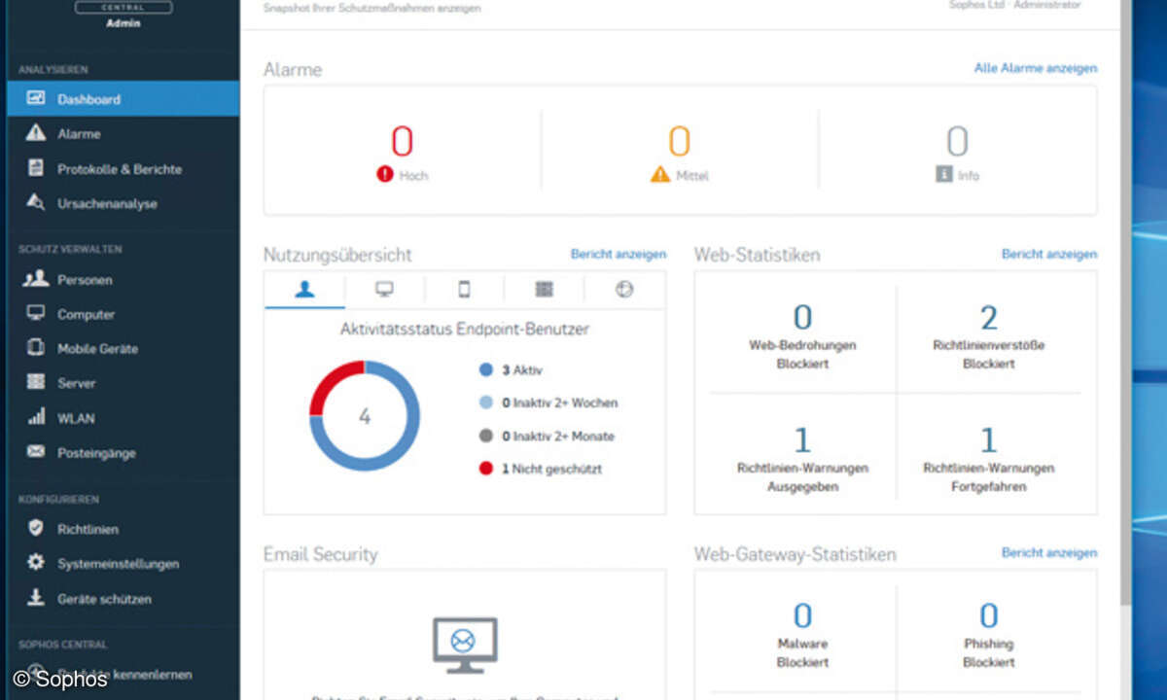The width and height of the screenshot is (1167, 700).
Task: Switch to the server tab icon
Action: (x=544, y=290)
